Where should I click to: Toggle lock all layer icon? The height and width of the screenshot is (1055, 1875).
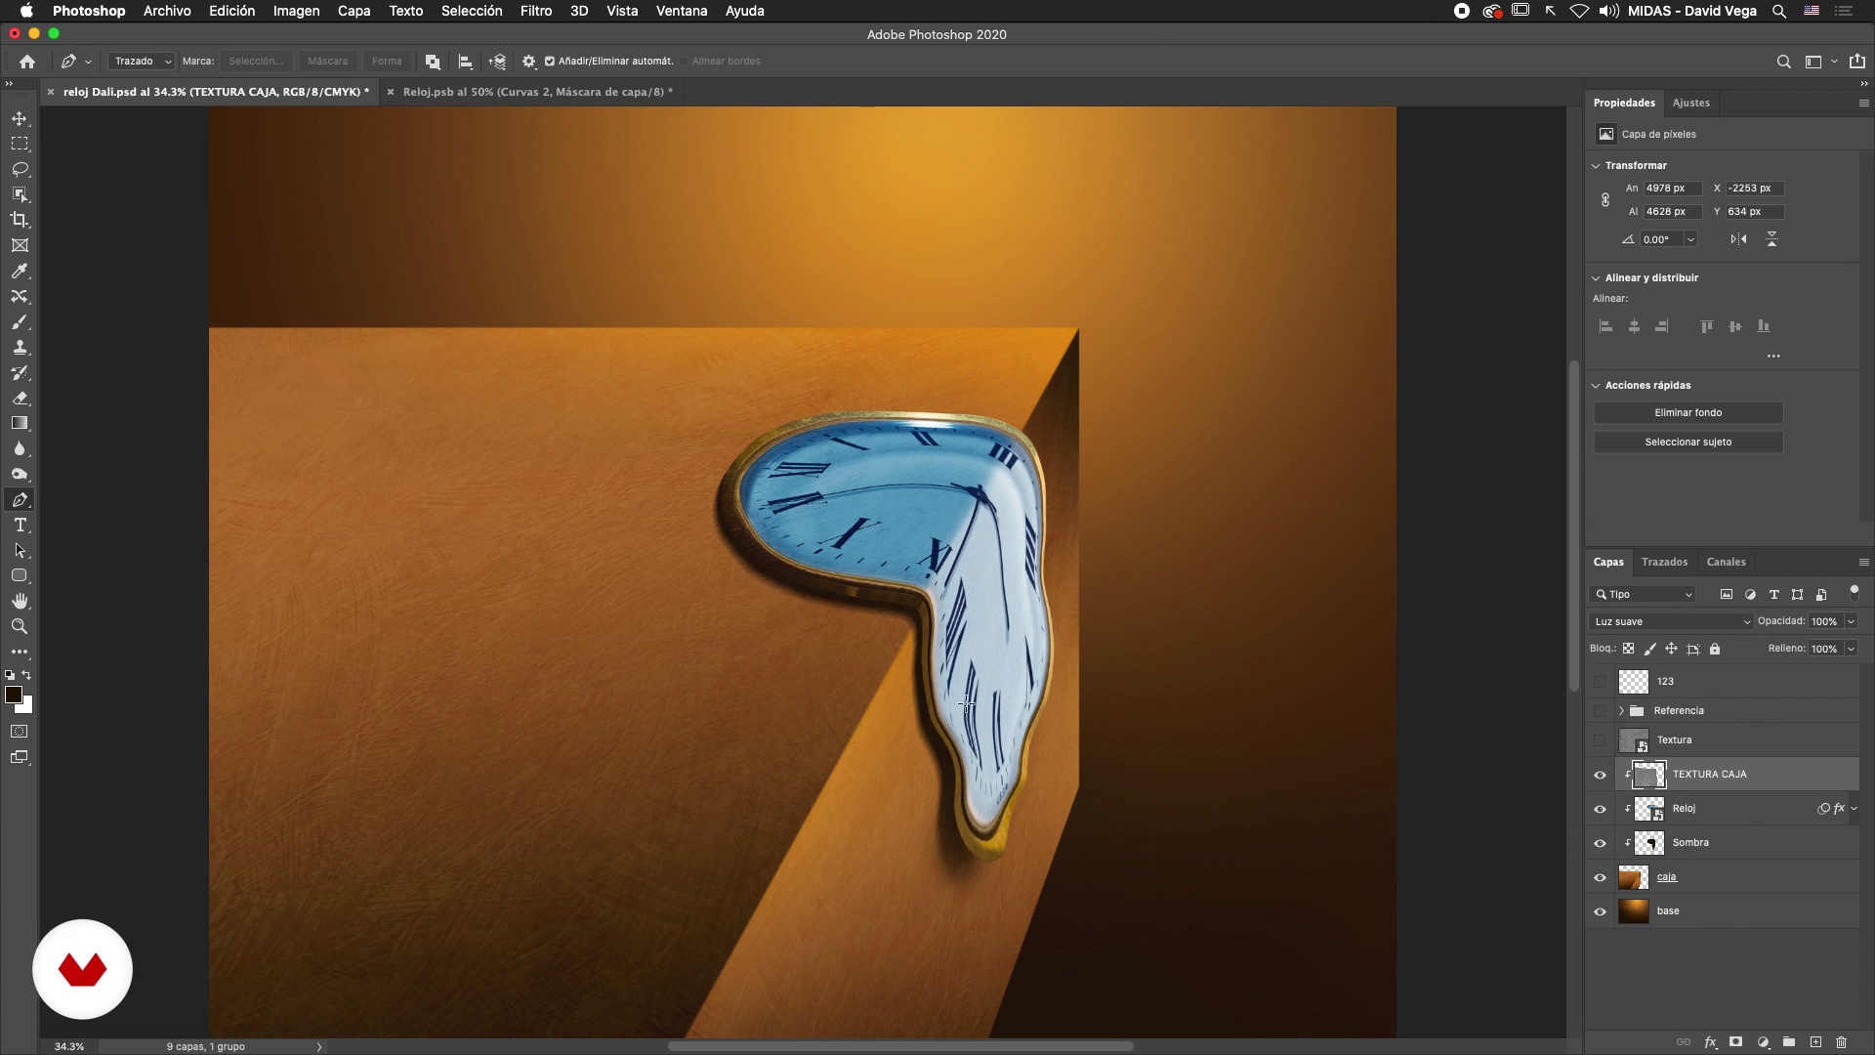pos(1715,649)
